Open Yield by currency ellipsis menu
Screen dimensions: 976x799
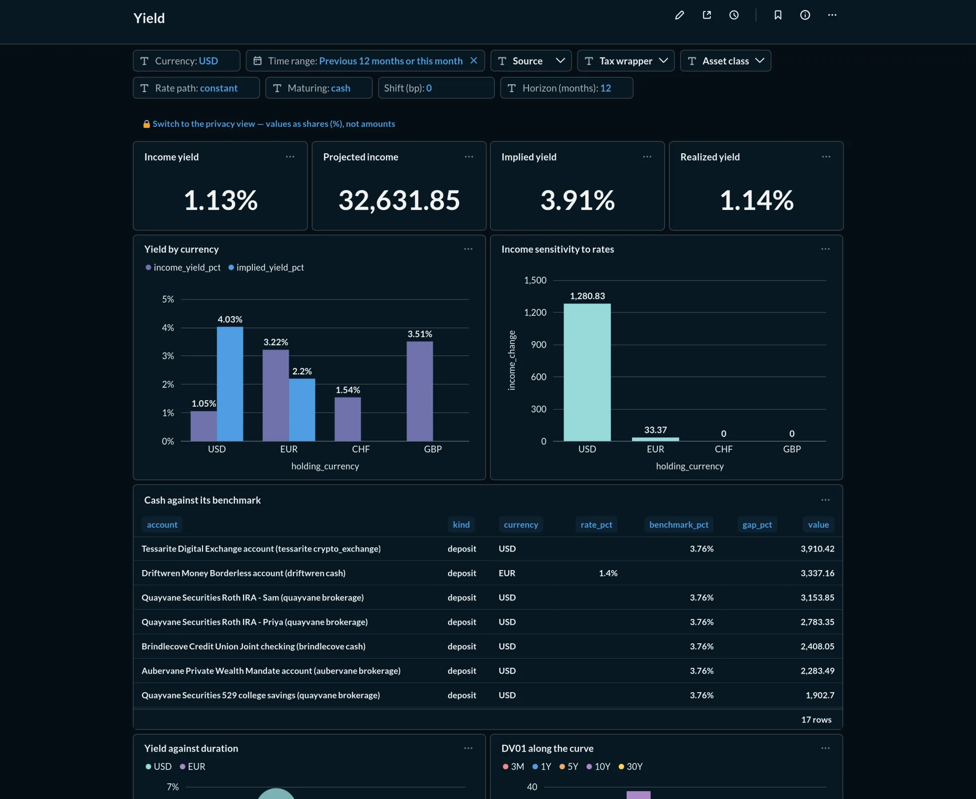click(468, 249)
